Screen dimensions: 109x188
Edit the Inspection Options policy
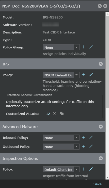point(91,169)
